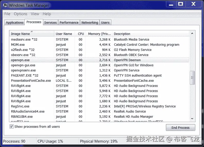Screen dimensions: 204x147
Task: Select the PAGEANT.EXE *32 process
Action: [99, 75]
